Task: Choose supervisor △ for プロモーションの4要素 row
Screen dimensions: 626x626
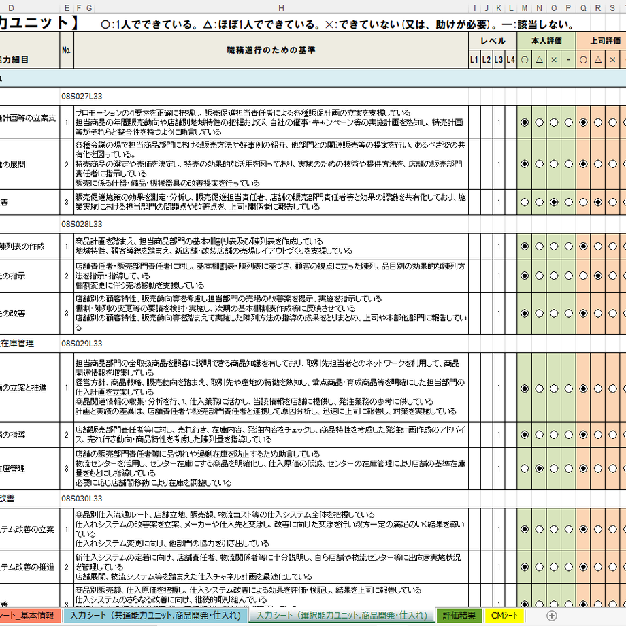Action: point(597,122)
